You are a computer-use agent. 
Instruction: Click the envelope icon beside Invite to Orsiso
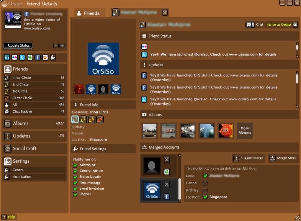(295, 25)
